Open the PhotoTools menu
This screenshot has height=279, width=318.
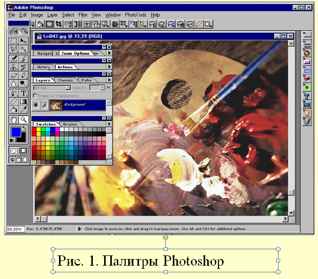(x=135, y=15)
